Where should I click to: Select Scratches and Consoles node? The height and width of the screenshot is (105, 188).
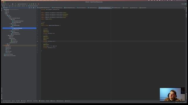(10, 56)
